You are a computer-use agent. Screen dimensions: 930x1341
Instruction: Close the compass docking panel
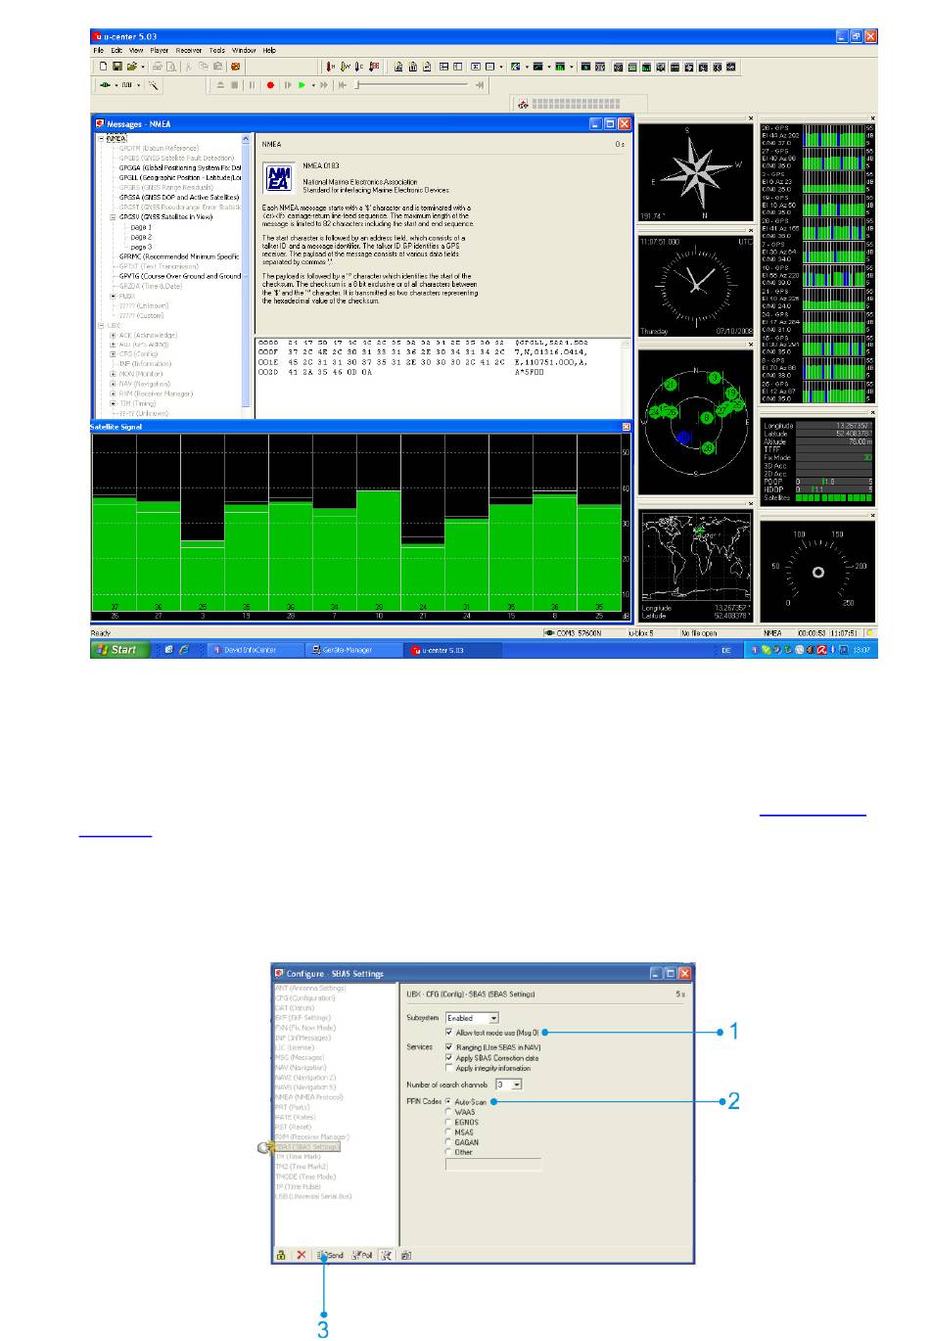pos(751,118)
